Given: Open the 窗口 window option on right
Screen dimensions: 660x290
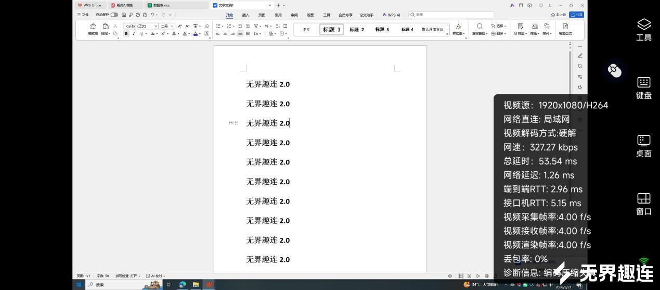Looking at the screenshot, I should click(x=644, y=204).
